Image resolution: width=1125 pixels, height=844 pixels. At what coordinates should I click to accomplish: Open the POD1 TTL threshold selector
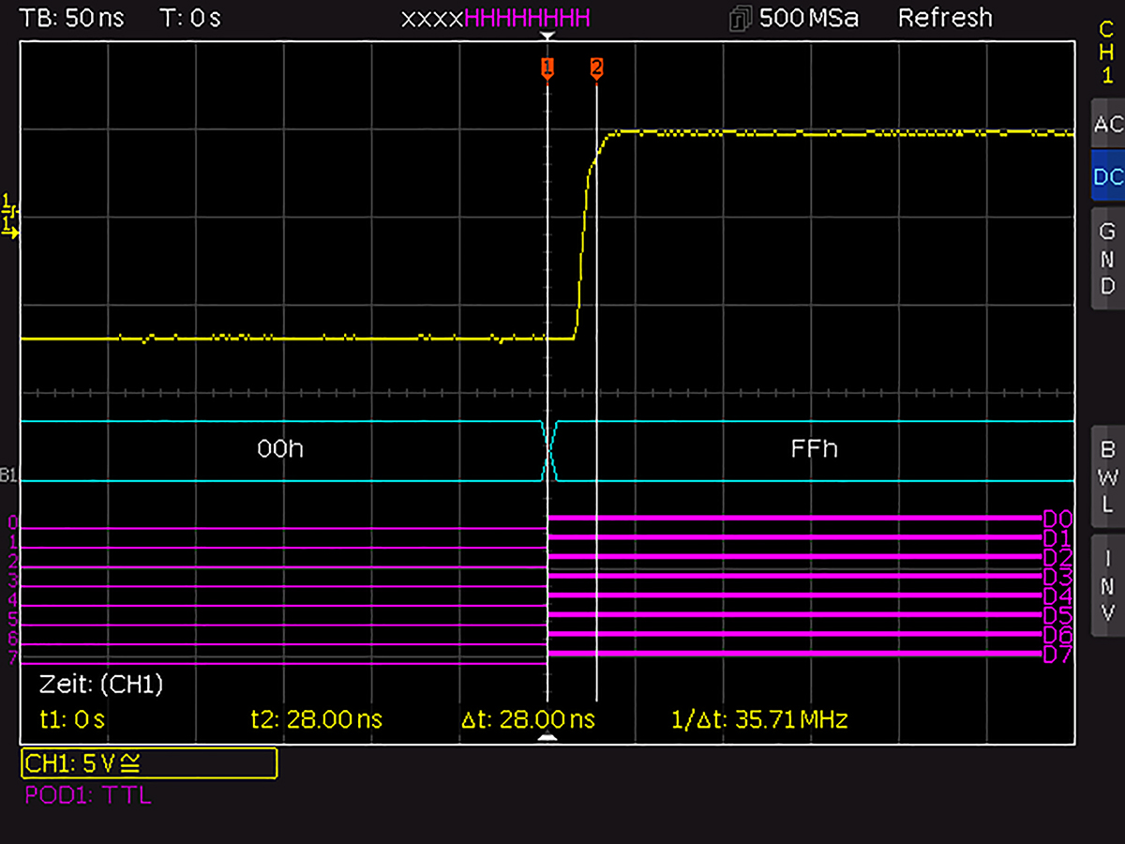tap(87, 795)
